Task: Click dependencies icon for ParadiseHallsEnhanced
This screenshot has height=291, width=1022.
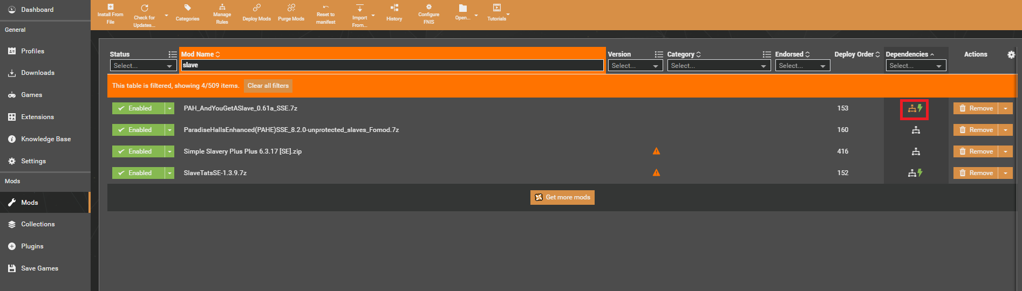Action: 916,130
